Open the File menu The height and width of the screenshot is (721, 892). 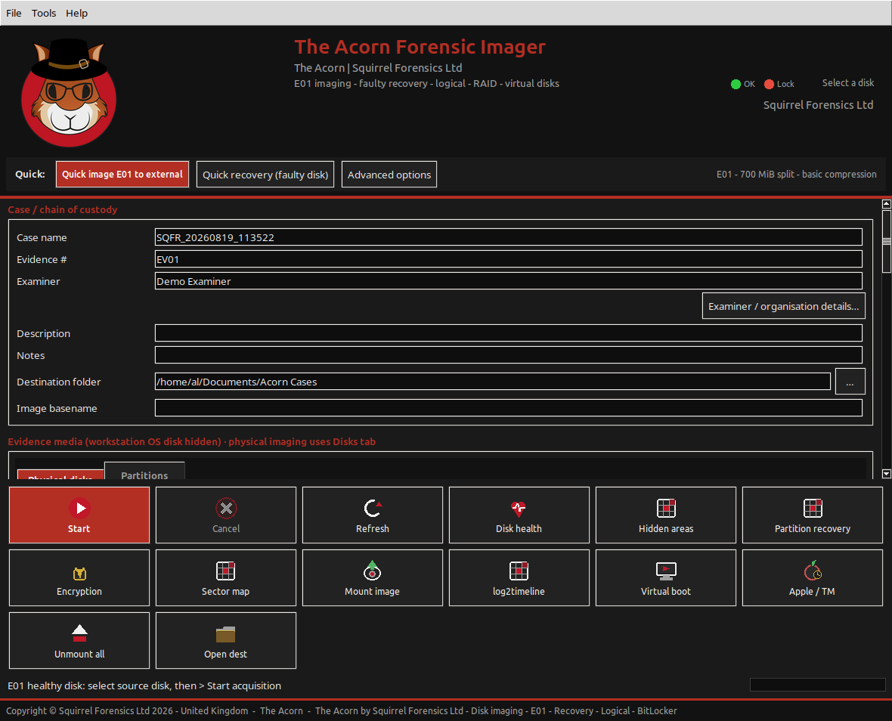[x=14, y=13]
